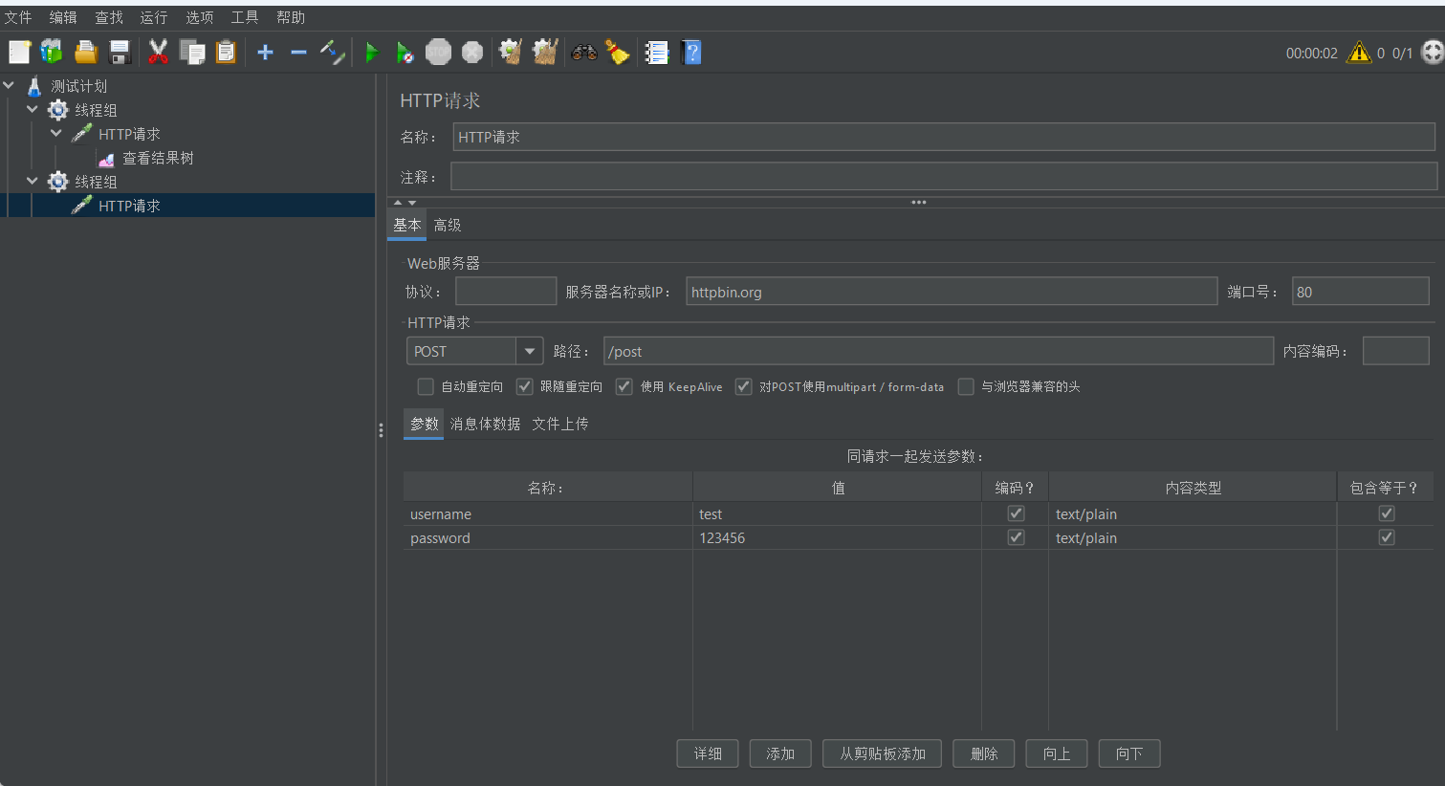Toggle the 自动重定向 checkbox
The image size is (1445, 786).
tap(426, 386)
